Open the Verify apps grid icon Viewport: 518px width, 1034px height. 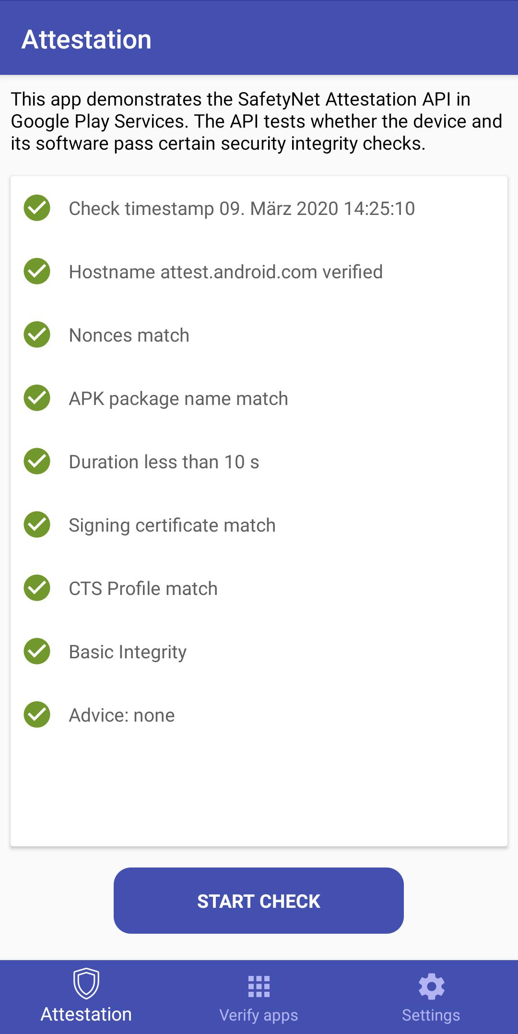pos(259,986)
